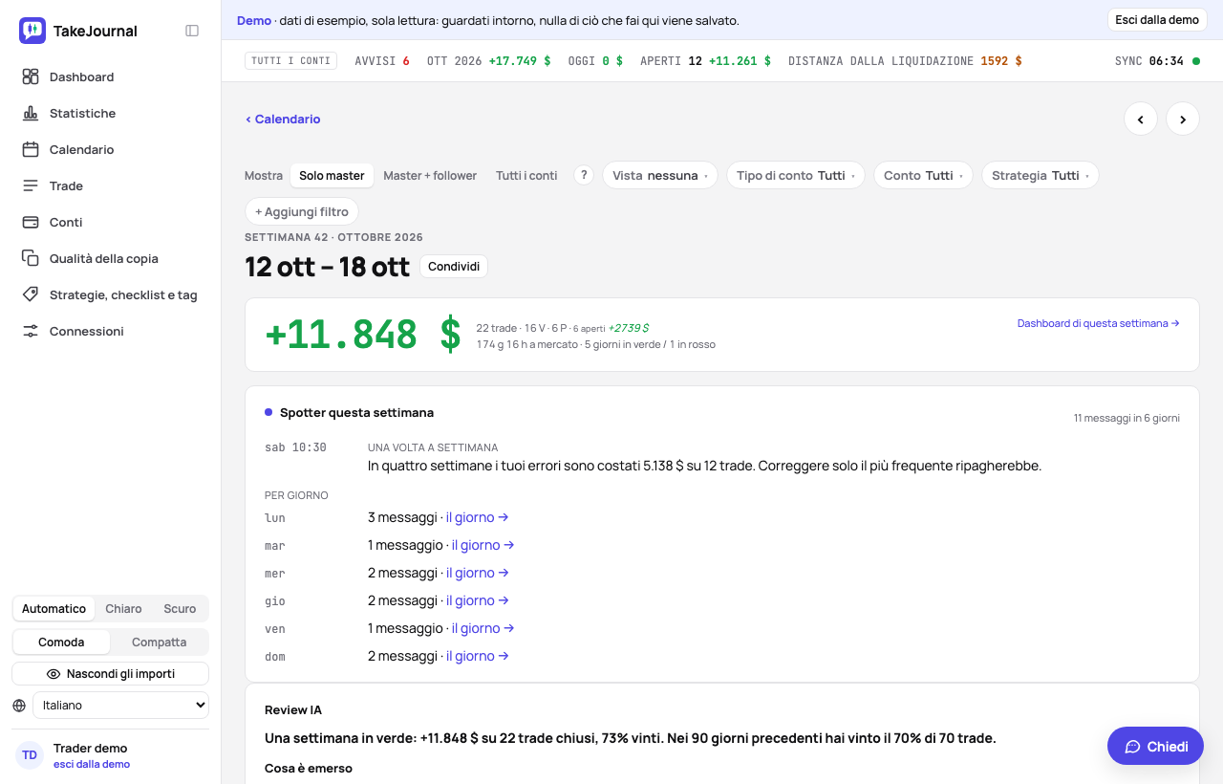The height and width of the screenshot is (784, 1223).
Task: Open Dashboard di questa settimana link
Action: (x=1099, y=323)
